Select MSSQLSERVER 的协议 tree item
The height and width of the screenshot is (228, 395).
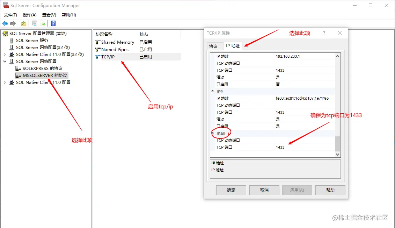pos(45,76)
